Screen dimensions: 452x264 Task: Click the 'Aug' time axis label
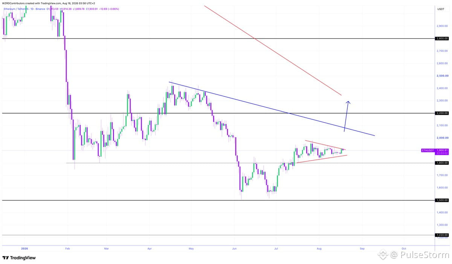click(x=319, y=249)
